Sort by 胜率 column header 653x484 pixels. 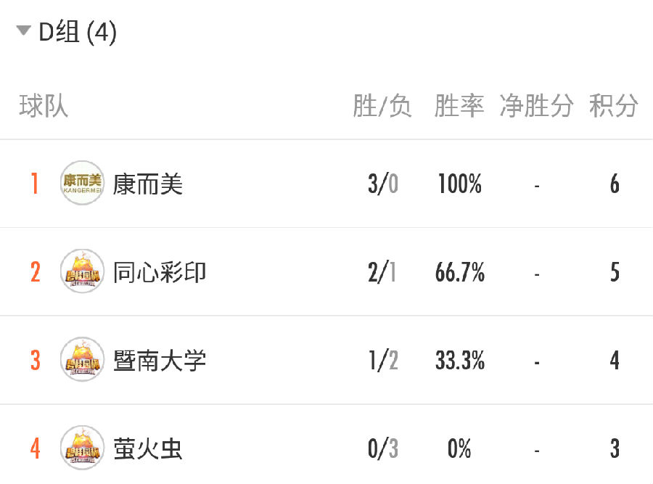click(459, 106)
